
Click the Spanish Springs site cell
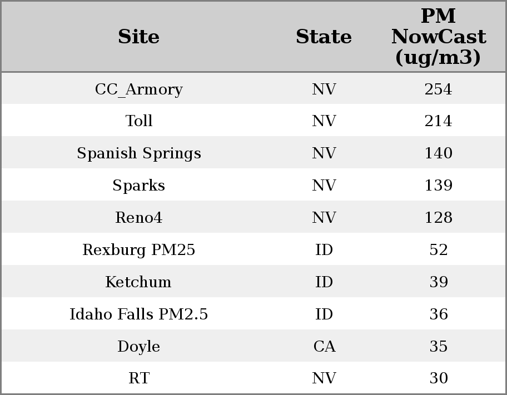(x=138, y=153)
